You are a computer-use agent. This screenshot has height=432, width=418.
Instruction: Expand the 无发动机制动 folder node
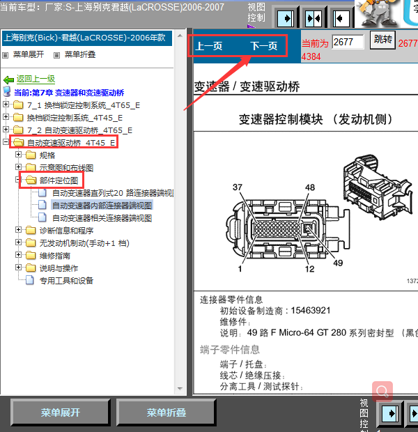18,242
